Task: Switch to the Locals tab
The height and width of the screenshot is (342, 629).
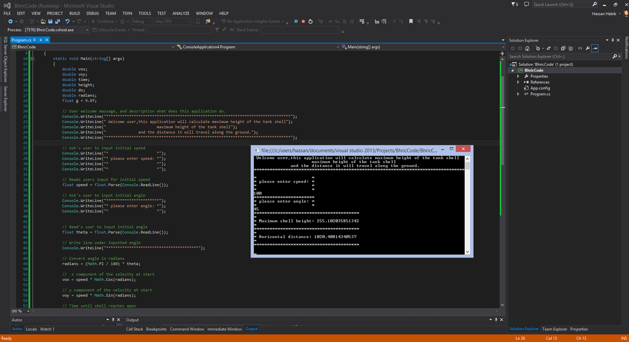Action: click(x=31, y=329)
